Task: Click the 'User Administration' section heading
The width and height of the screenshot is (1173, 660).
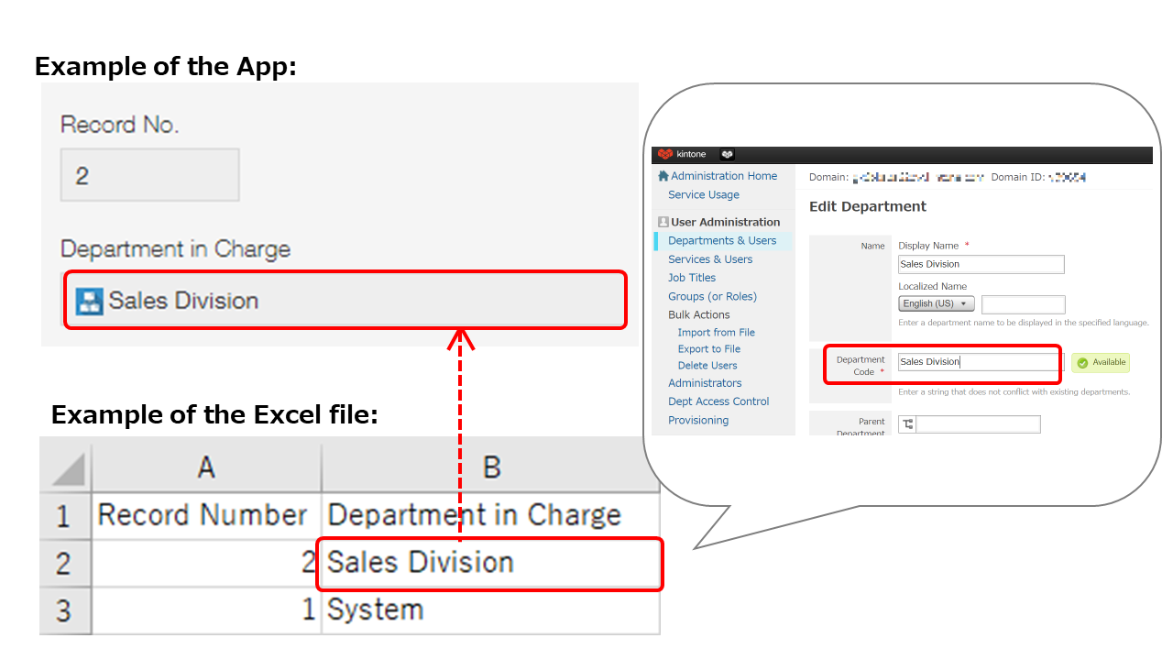Action: coord(725,222)
